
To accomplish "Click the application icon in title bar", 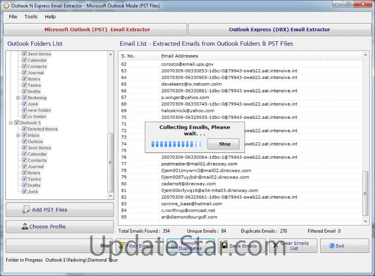I will pyautogui.click(x=6, y=6).
